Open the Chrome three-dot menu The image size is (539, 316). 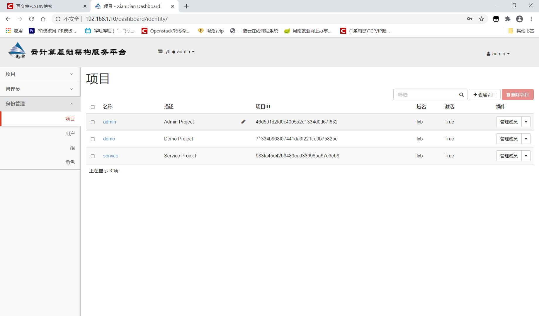[x=531, y=19]
